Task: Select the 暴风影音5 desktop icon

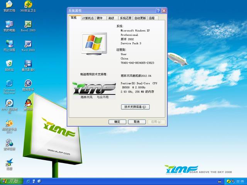Action: (28, 64)
